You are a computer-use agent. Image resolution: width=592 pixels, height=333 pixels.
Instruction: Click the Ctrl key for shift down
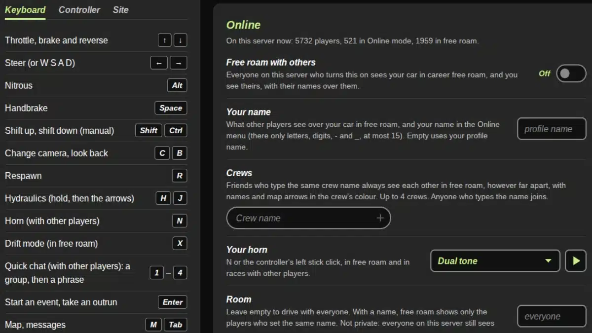click(176, 131)
